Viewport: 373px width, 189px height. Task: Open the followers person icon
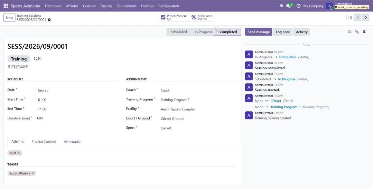click(365, 32)
